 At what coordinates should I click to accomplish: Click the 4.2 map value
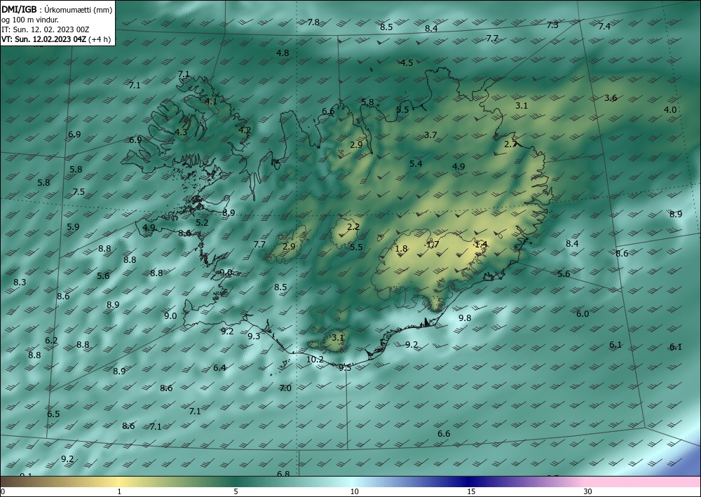point(244,130)
